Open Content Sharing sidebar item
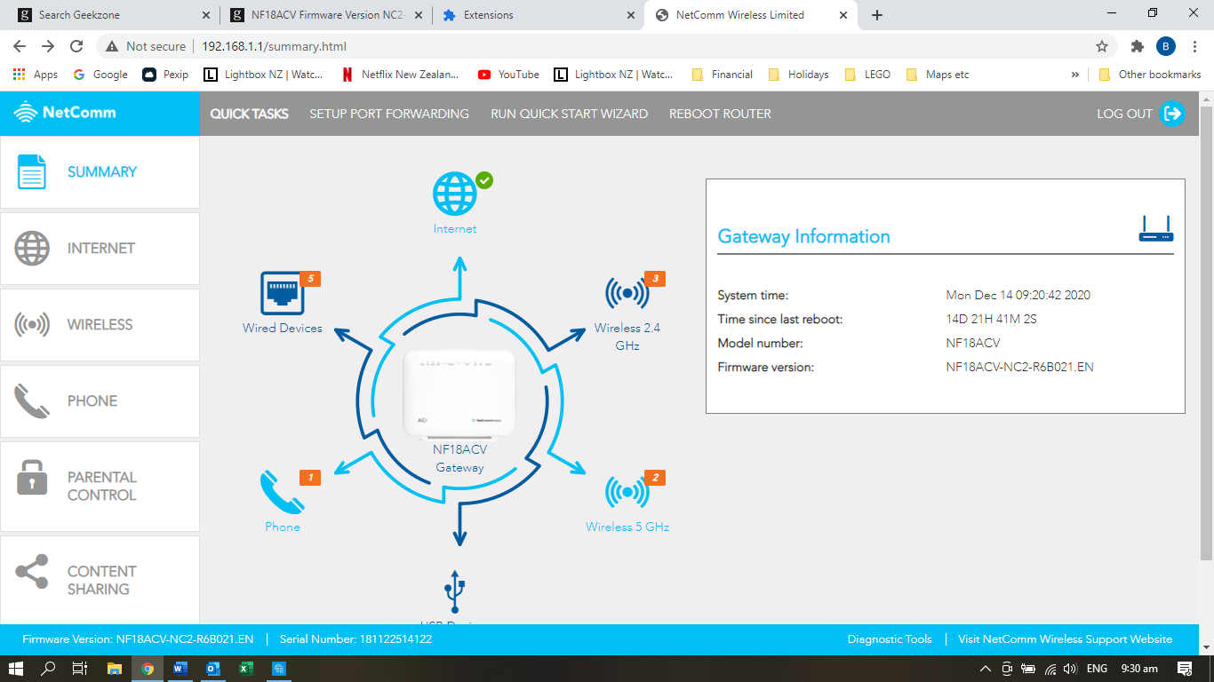Image resolution: width=1214 pixels, height=682 pixels. pos(100,580)
